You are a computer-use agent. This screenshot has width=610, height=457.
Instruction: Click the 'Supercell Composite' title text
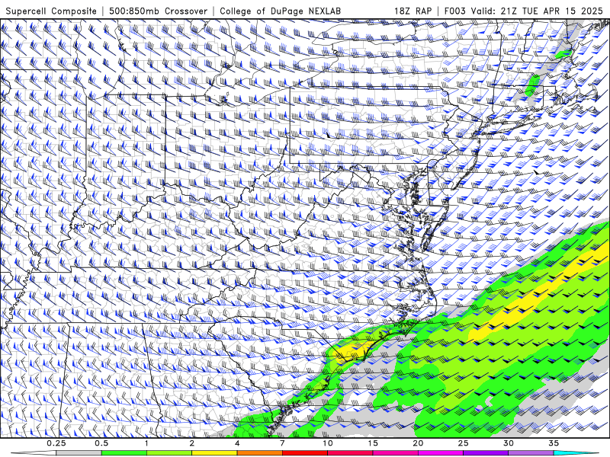(x=51, y=11)
